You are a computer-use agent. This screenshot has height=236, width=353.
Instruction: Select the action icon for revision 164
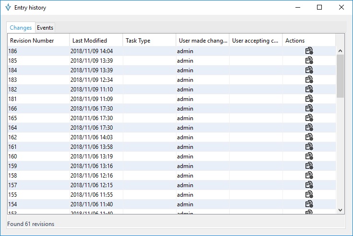[309, 127]
